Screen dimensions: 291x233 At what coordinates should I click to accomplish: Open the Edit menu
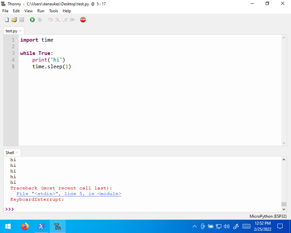pyautogui.click(x=16, y=11)
